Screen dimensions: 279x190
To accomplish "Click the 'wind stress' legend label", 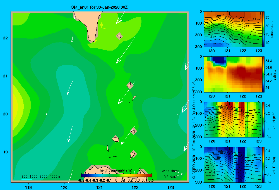I will click(171, 171).
